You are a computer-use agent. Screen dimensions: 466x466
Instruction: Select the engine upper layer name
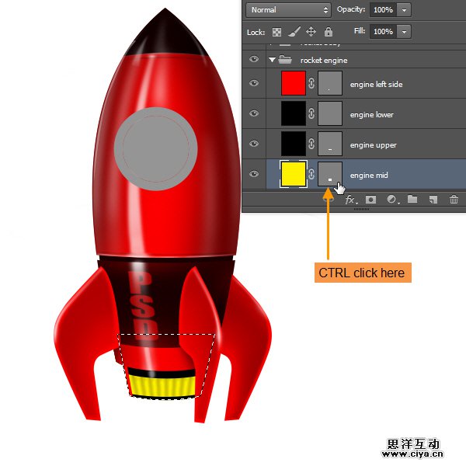tap(374, 145)
